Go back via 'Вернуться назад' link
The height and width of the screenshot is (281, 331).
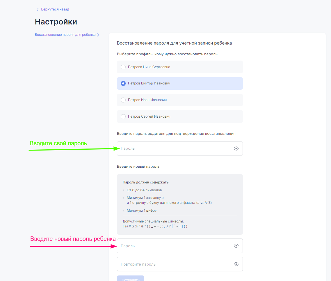[55, 9]
